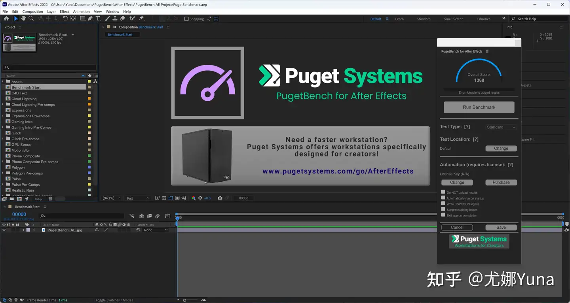The height and width of the screenshot is (303, 570).
Task: Select the Puppet Pin tool
Action: pos(141,19)
